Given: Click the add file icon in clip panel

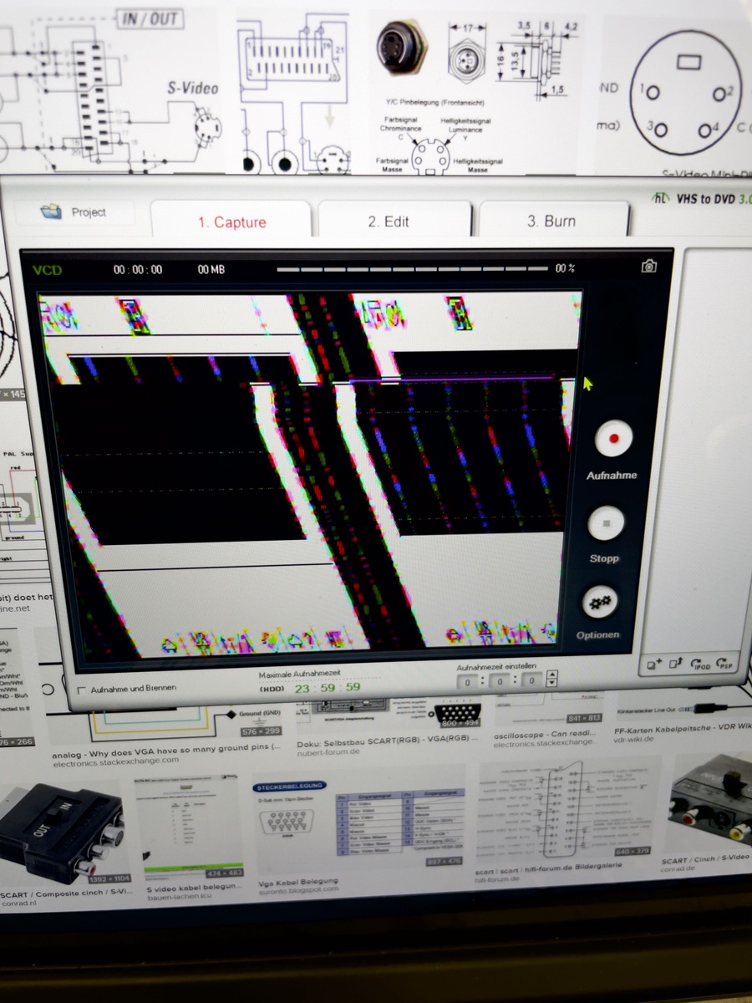Looking at the screenshot, I should tap(655, 664).
